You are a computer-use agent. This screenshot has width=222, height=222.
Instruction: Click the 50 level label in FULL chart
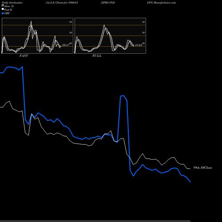[143, 32]
